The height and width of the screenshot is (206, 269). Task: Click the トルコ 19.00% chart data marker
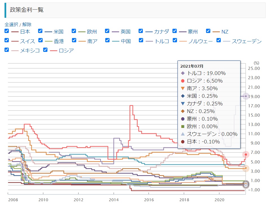[x=246, y=96]
